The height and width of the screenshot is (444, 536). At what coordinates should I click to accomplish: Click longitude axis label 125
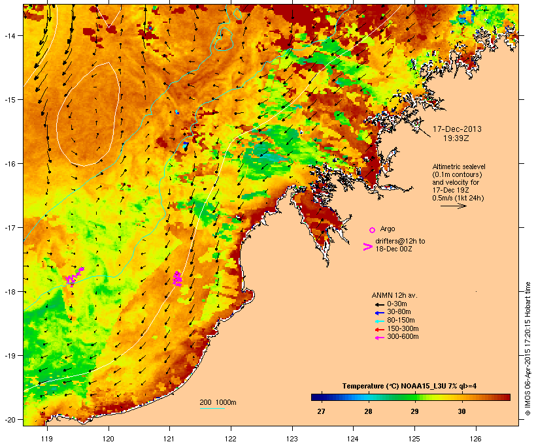pyautogui.click(x=414, y=439)
